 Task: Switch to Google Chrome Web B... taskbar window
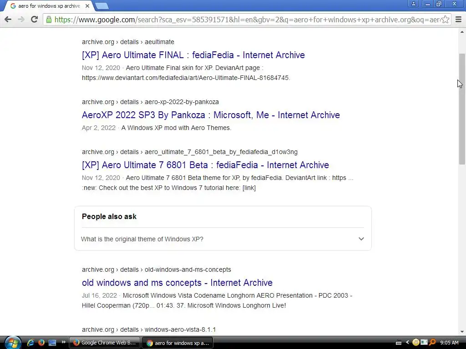[x=105, y=343]
